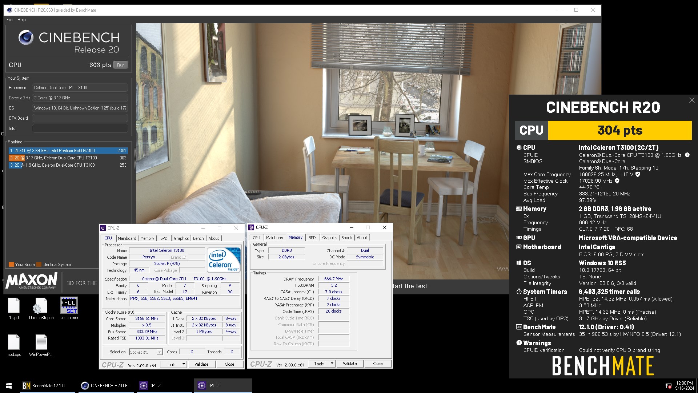Switch to SPD tab in left CPU-Z window
This screenshot has height=393, width=698.
pos(164,238)
